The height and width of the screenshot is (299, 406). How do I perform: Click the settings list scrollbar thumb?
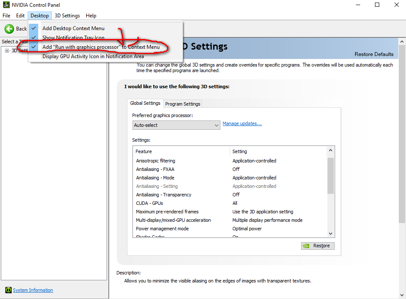(x=330, y=176)
